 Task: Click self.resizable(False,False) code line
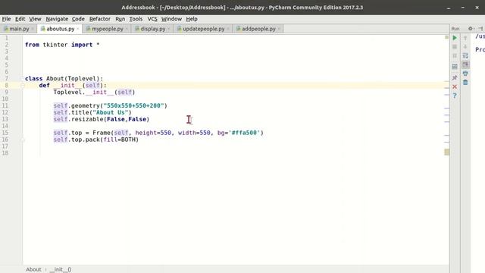101,119
